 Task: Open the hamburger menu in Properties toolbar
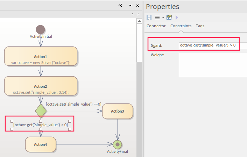(157, 17)
